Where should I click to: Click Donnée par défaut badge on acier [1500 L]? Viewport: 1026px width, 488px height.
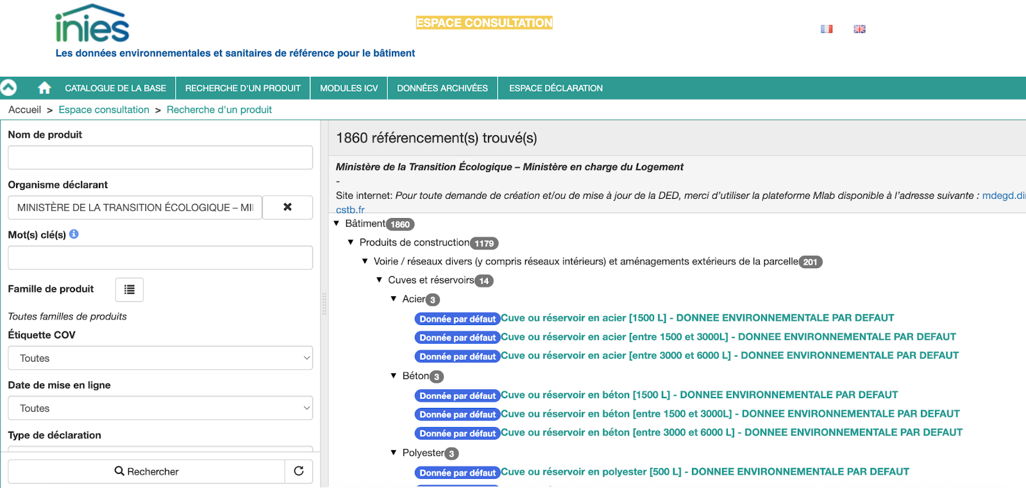(x=458, y=319)
